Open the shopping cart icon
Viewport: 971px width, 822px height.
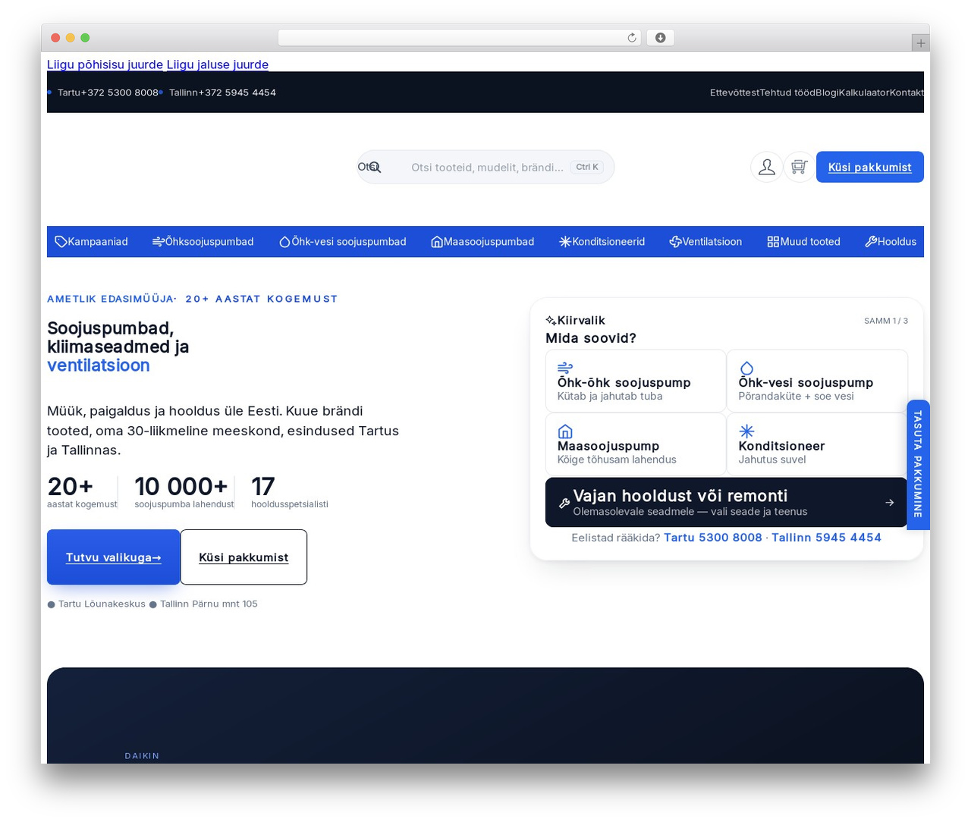point(799,167)
